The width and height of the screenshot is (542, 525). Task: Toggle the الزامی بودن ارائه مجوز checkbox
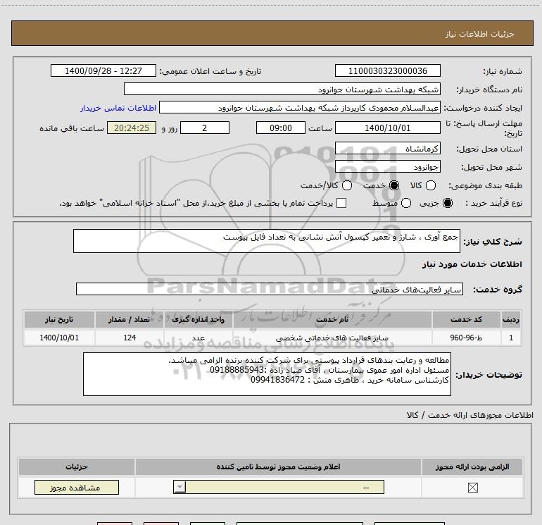[x=472, y=488]
